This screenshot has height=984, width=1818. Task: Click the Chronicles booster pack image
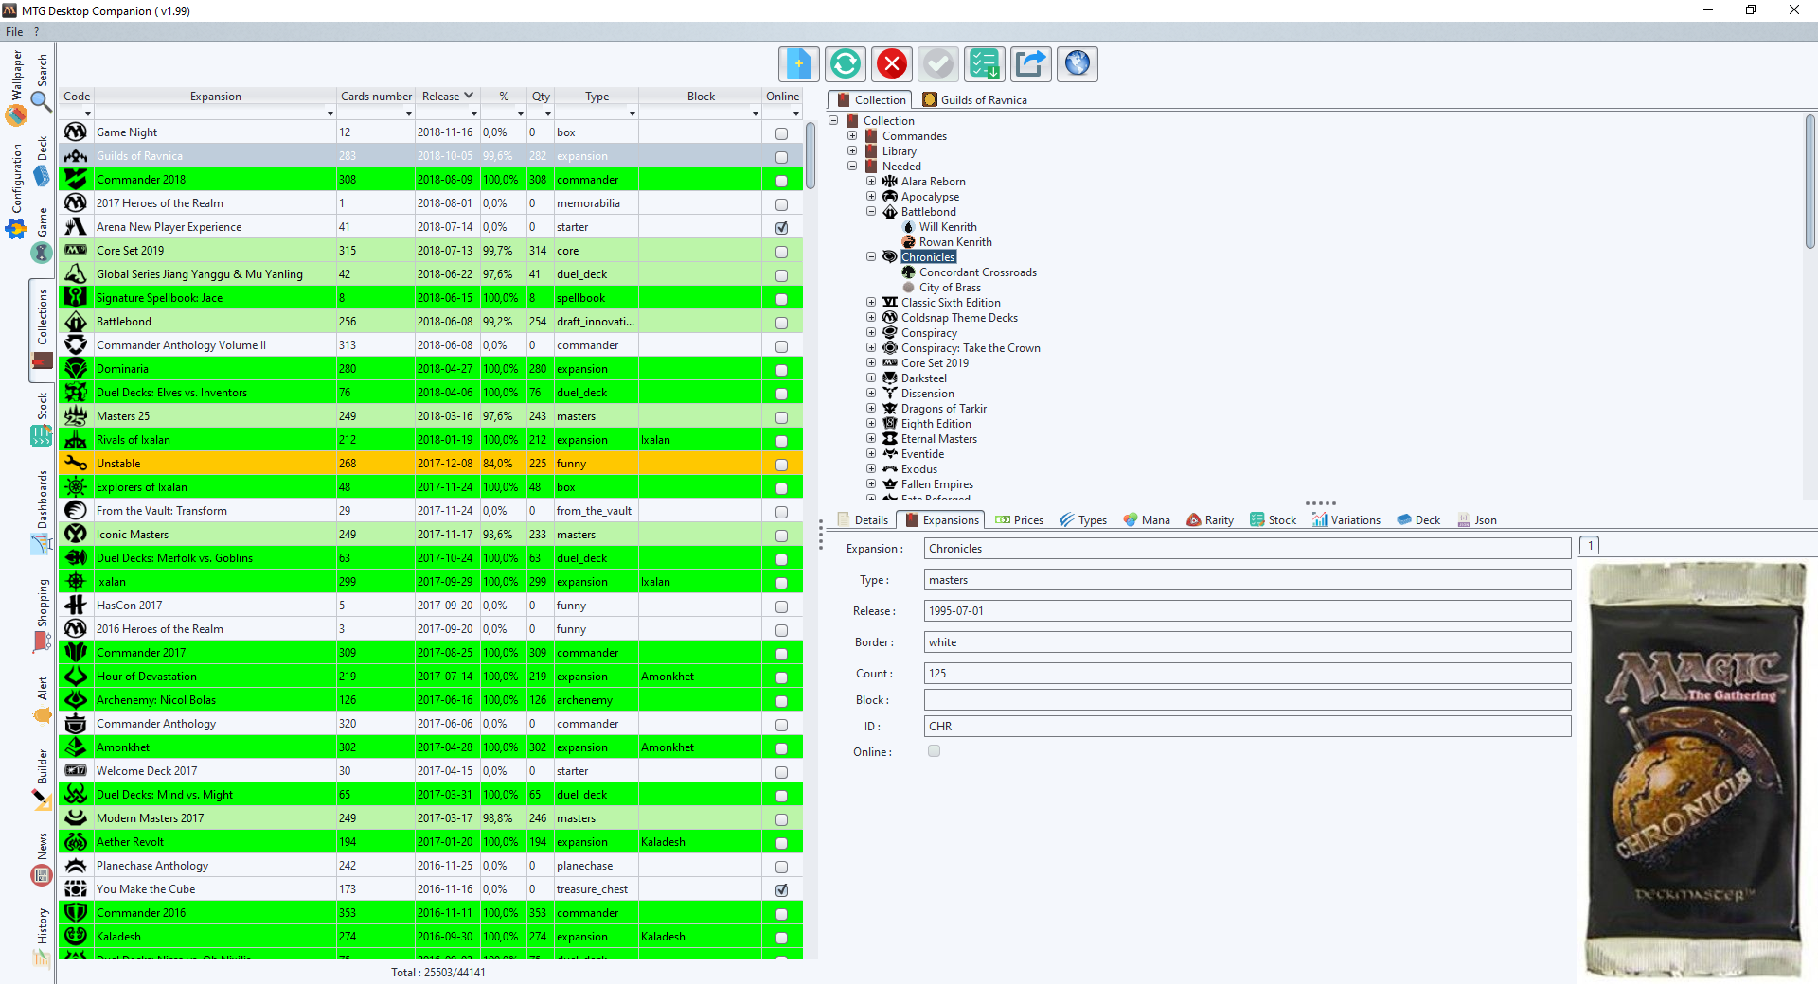pyautogui.click(x=1696, y=769)
